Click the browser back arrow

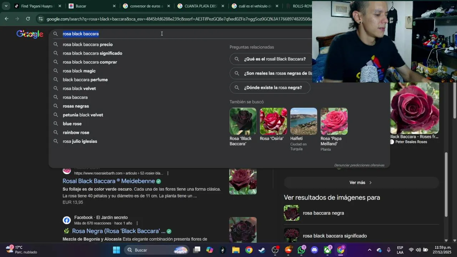click(7, 19)
